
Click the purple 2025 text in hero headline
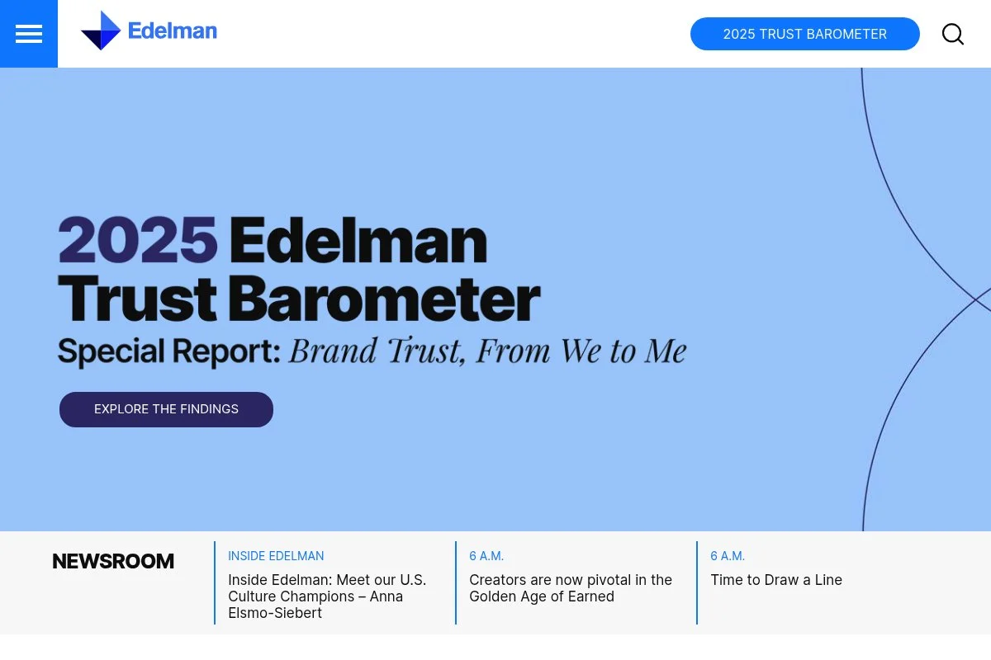pyautogui.click(x=137, y=239)
